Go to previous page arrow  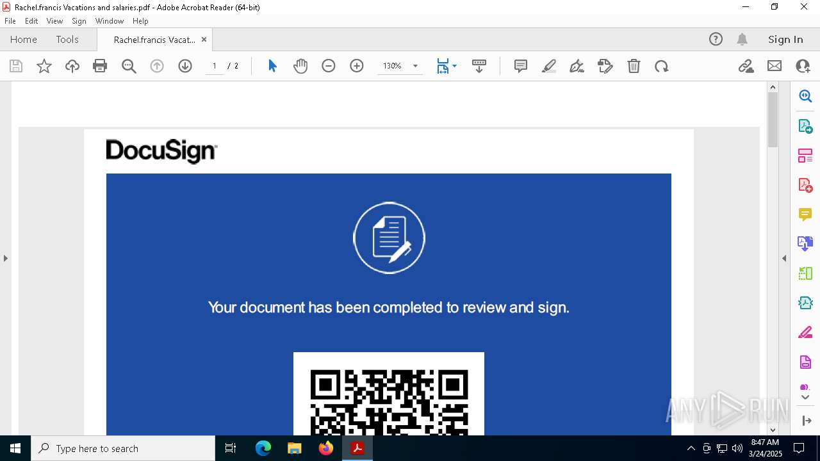pyautogui.click(x=157, y=66)
